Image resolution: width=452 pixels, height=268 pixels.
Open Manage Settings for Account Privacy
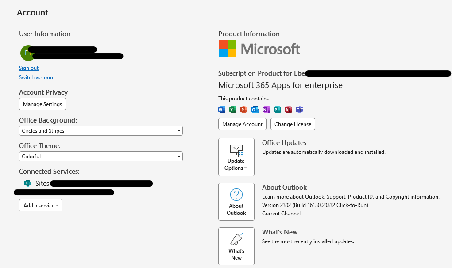click(x=42, y=104)
